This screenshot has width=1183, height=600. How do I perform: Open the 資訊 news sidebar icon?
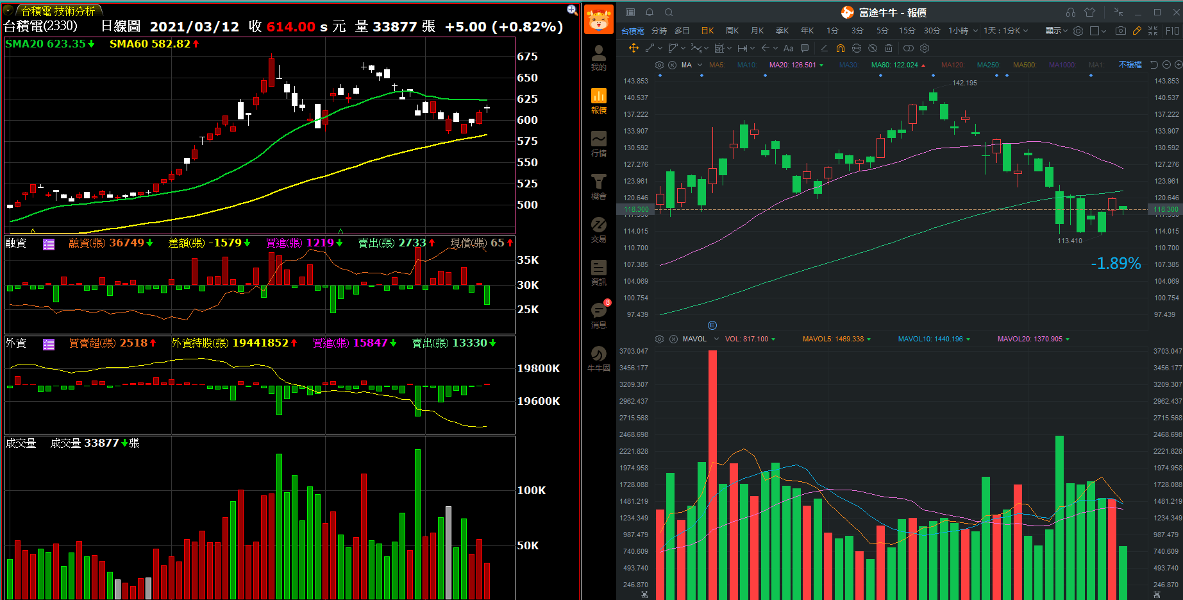pyautogui.click(x=598, y=273)
